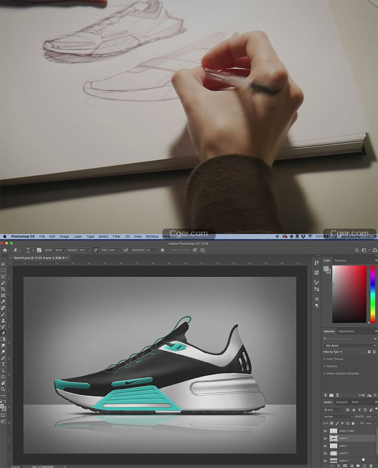
Task: Add a layer style with fx icon
Action: click(338, 465)
